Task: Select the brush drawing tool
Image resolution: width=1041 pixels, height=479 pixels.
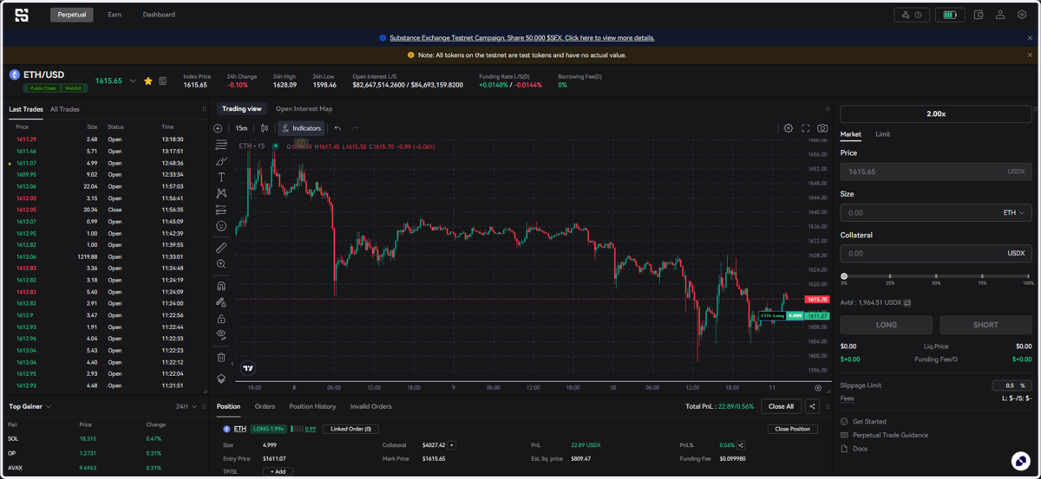Action: click(221, 161)
